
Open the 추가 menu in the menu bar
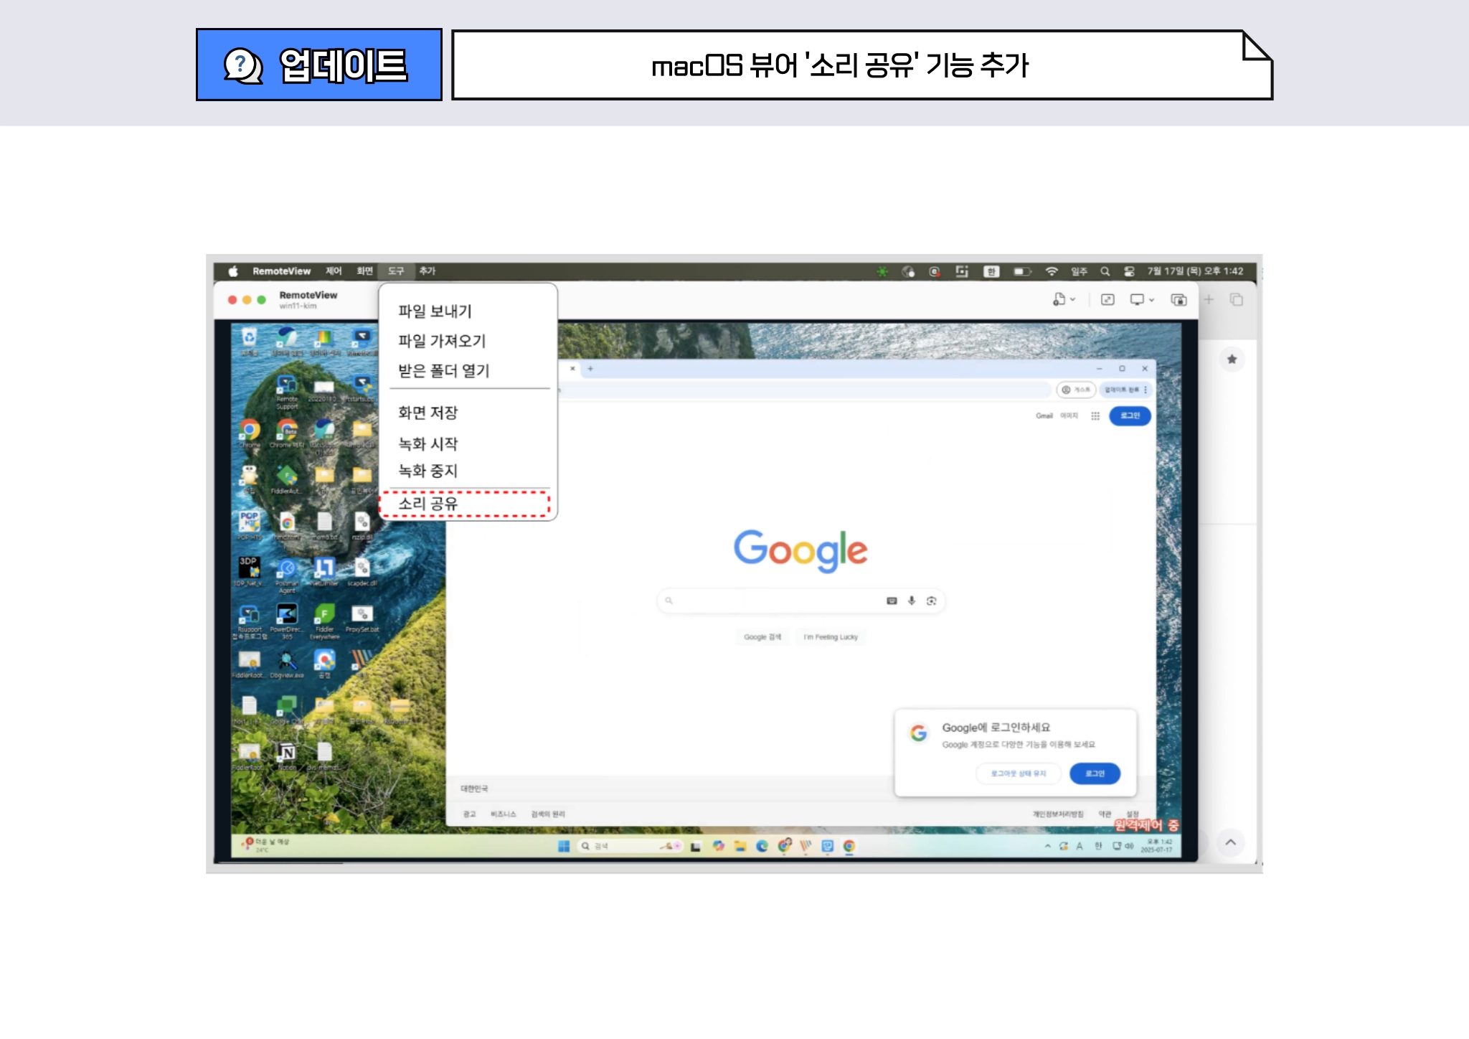tap(426, 271)
